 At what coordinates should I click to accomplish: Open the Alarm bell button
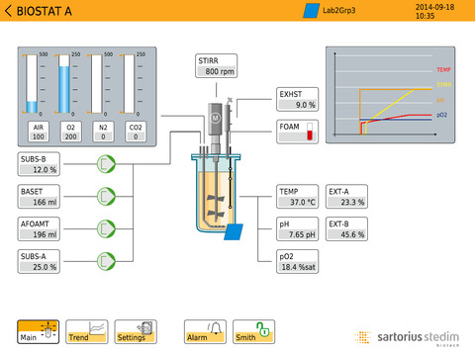click(x=205, y=332)
